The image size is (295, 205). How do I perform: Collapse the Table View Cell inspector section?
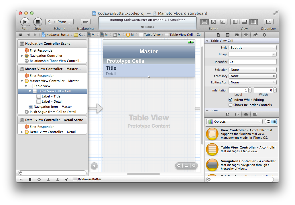pos(207,41)
